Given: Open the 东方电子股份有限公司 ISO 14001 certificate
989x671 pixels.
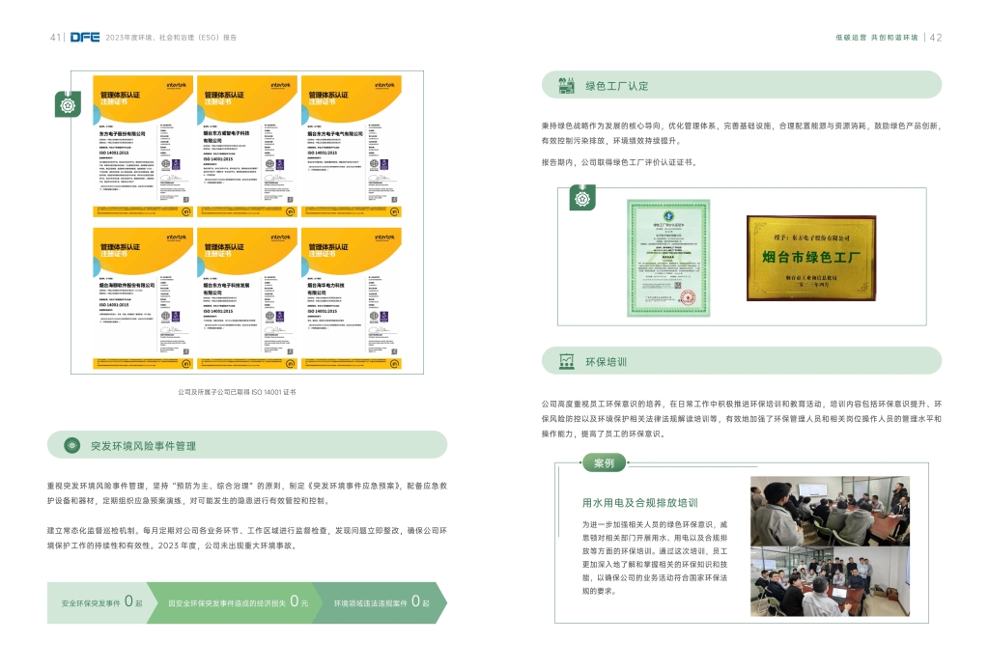Looking at the screenshot, I should point(143,146).
